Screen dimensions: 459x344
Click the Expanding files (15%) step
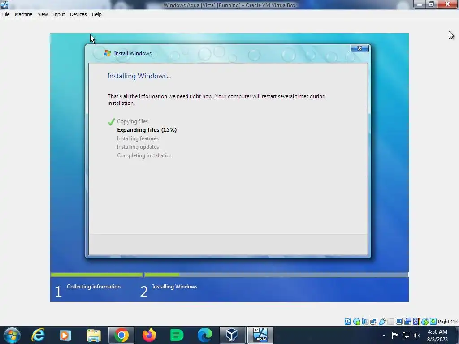[147, 130]
